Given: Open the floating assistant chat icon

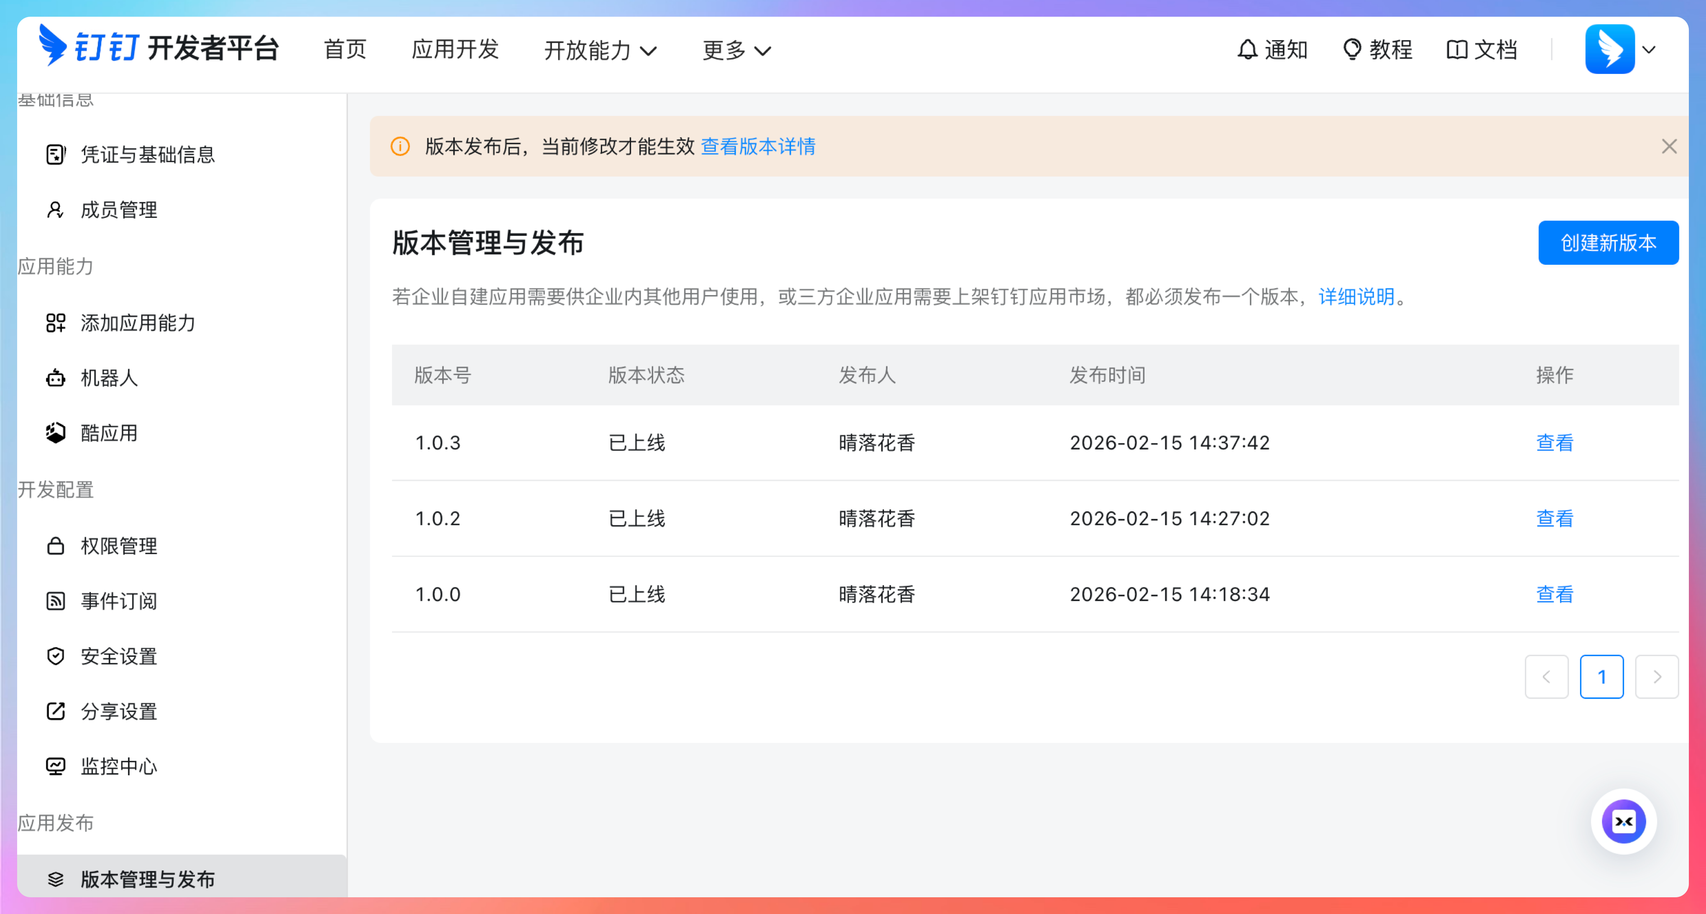Looking at the screenshot, I should pyautogui.click(x=1623, y=821).
